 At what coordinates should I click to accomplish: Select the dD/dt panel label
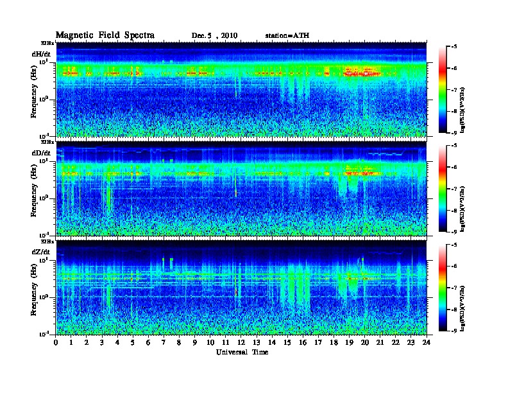(41, 153)
